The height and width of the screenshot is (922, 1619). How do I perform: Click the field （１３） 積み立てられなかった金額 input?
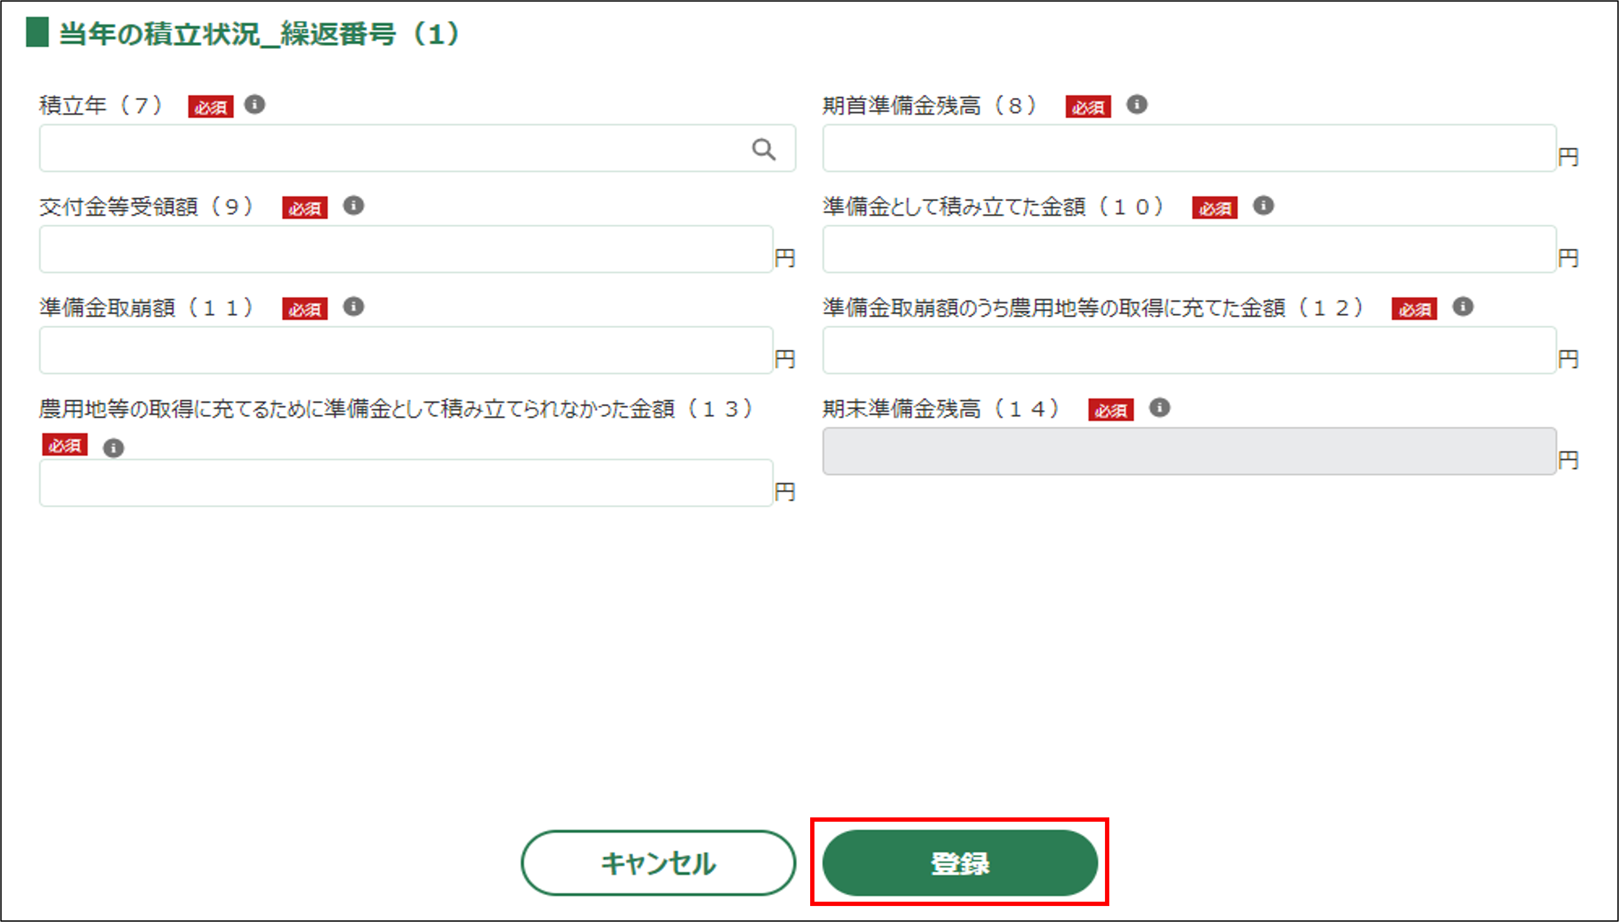click(405, 483)
